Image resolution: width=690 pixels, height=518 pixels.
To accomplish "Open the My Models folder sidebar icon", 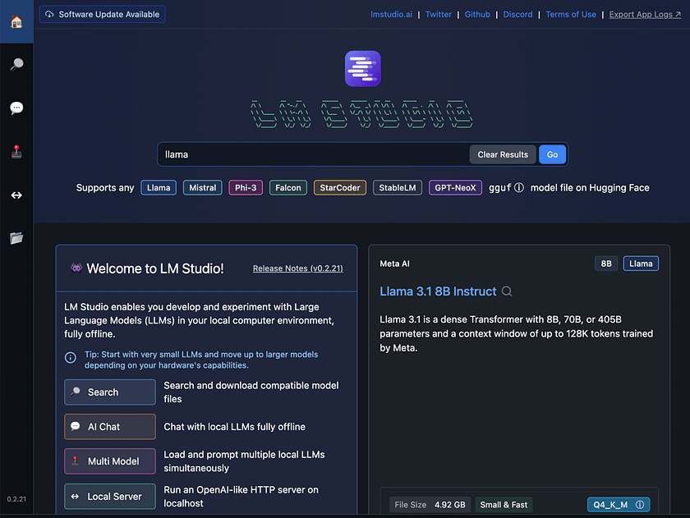I will [16, 238].
